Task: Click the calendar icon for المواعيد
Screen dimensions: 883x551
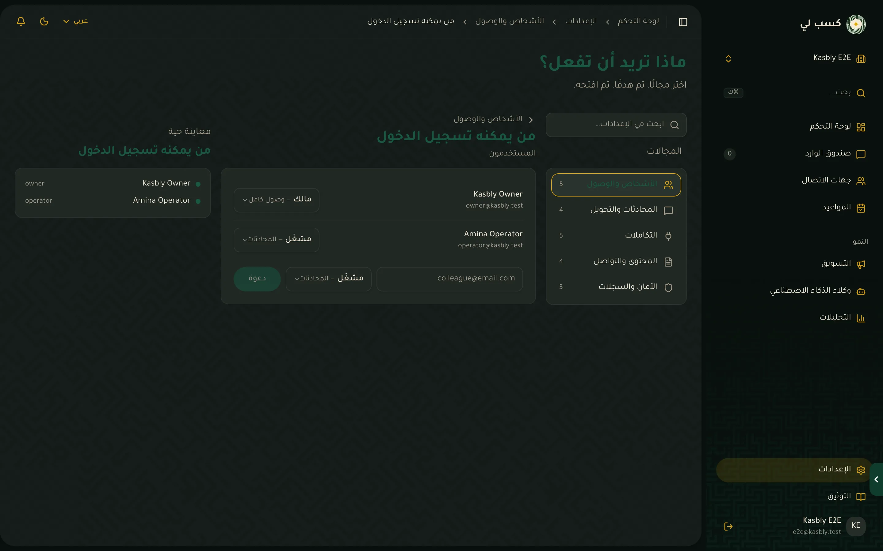Action: point(861,208)
